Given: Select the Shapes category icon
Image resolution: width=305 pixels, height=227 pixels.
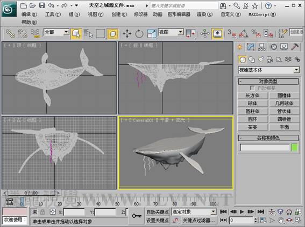Looking at the screenshot, I should (252, 60).
